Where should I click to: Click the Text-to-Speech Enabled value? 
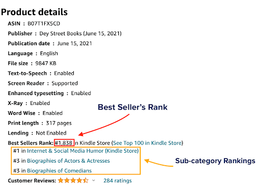tap(64, 73)
